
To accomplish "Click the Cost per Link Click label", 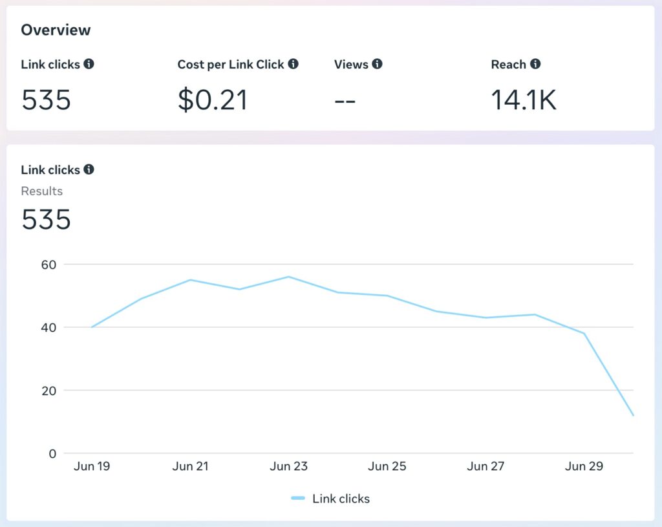I will point(231,64).
